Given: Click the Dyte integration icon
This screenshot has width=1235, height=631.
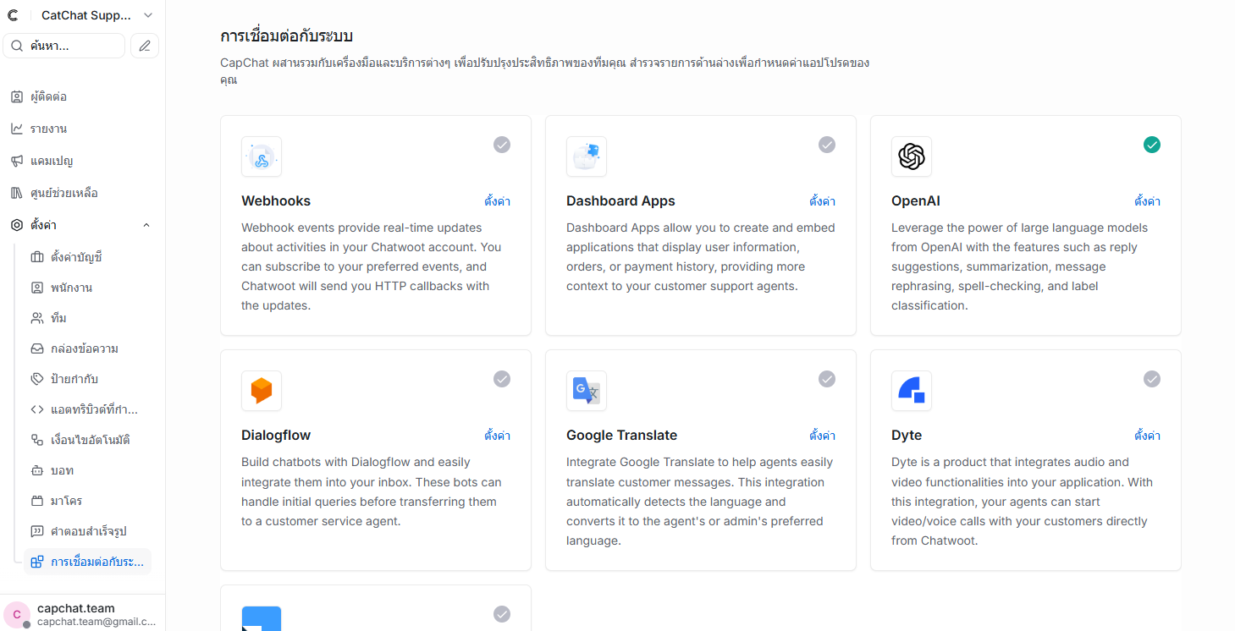Looking at the screenshot, I should click(x=912, y=391).
